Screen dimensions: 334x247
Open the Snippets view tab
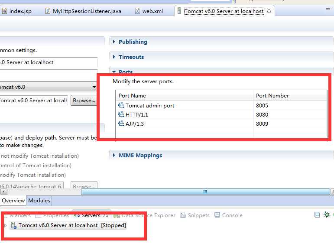pyautogui.click(x=195, y=215)
